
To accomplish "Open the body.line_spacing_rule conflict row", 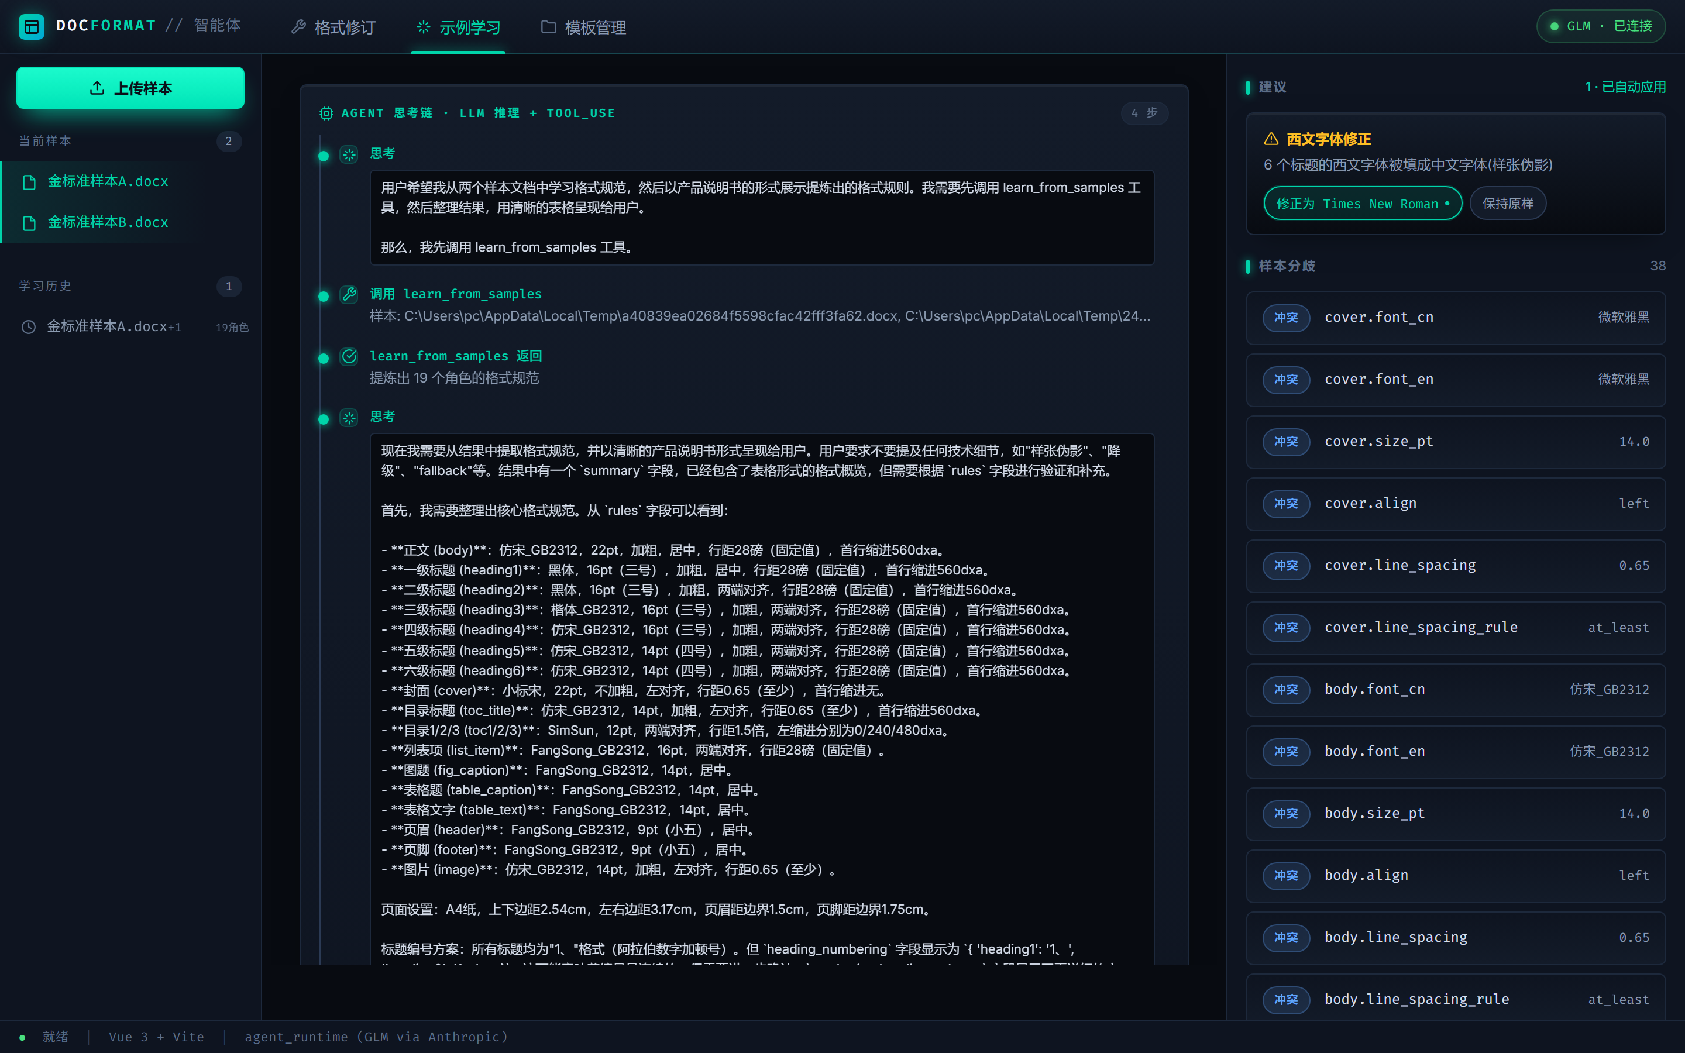I will point(1455,997).
